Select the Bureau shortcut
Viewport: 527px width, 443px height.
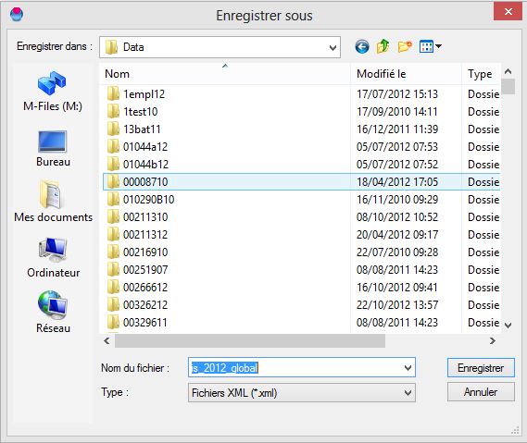pos(53,148)
